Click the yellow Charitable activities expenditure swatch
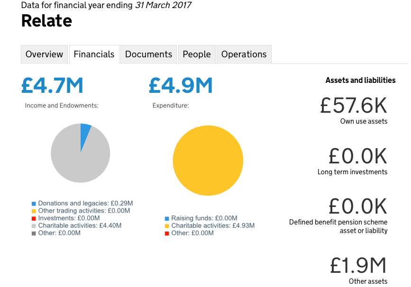Viewport: 411px width, 287px height. click(x=167, y=226)
